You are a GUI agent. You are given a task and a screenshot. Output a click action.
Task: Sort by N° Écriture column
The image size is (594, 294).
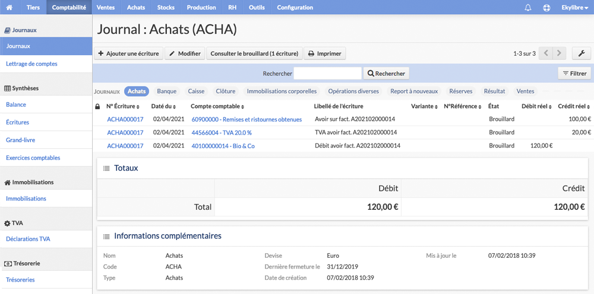point(123,107)
